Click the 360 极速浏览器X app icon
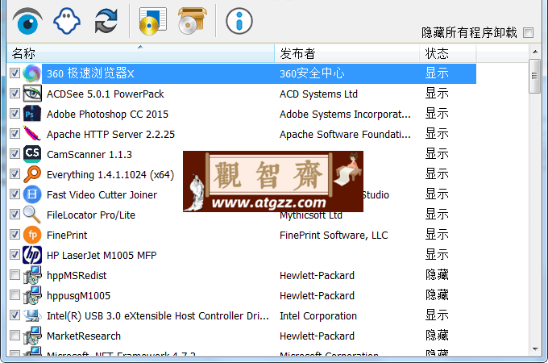Image resolution: width=548 pixels, height=363 pixels. coord(32,73)
